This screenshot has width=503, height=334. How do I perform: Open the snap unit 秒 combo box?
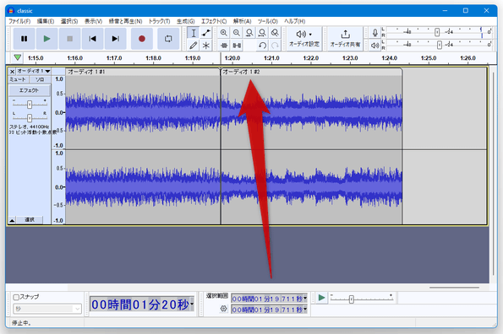click(x=47, y=309)
